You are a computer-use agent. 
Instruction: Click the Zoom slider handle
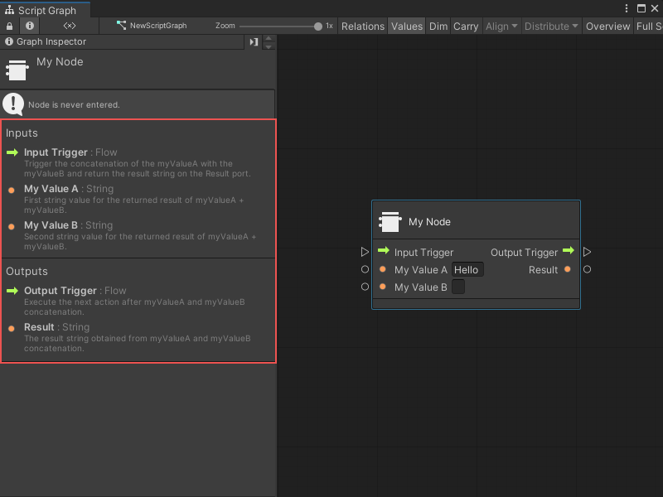point(318,26)
